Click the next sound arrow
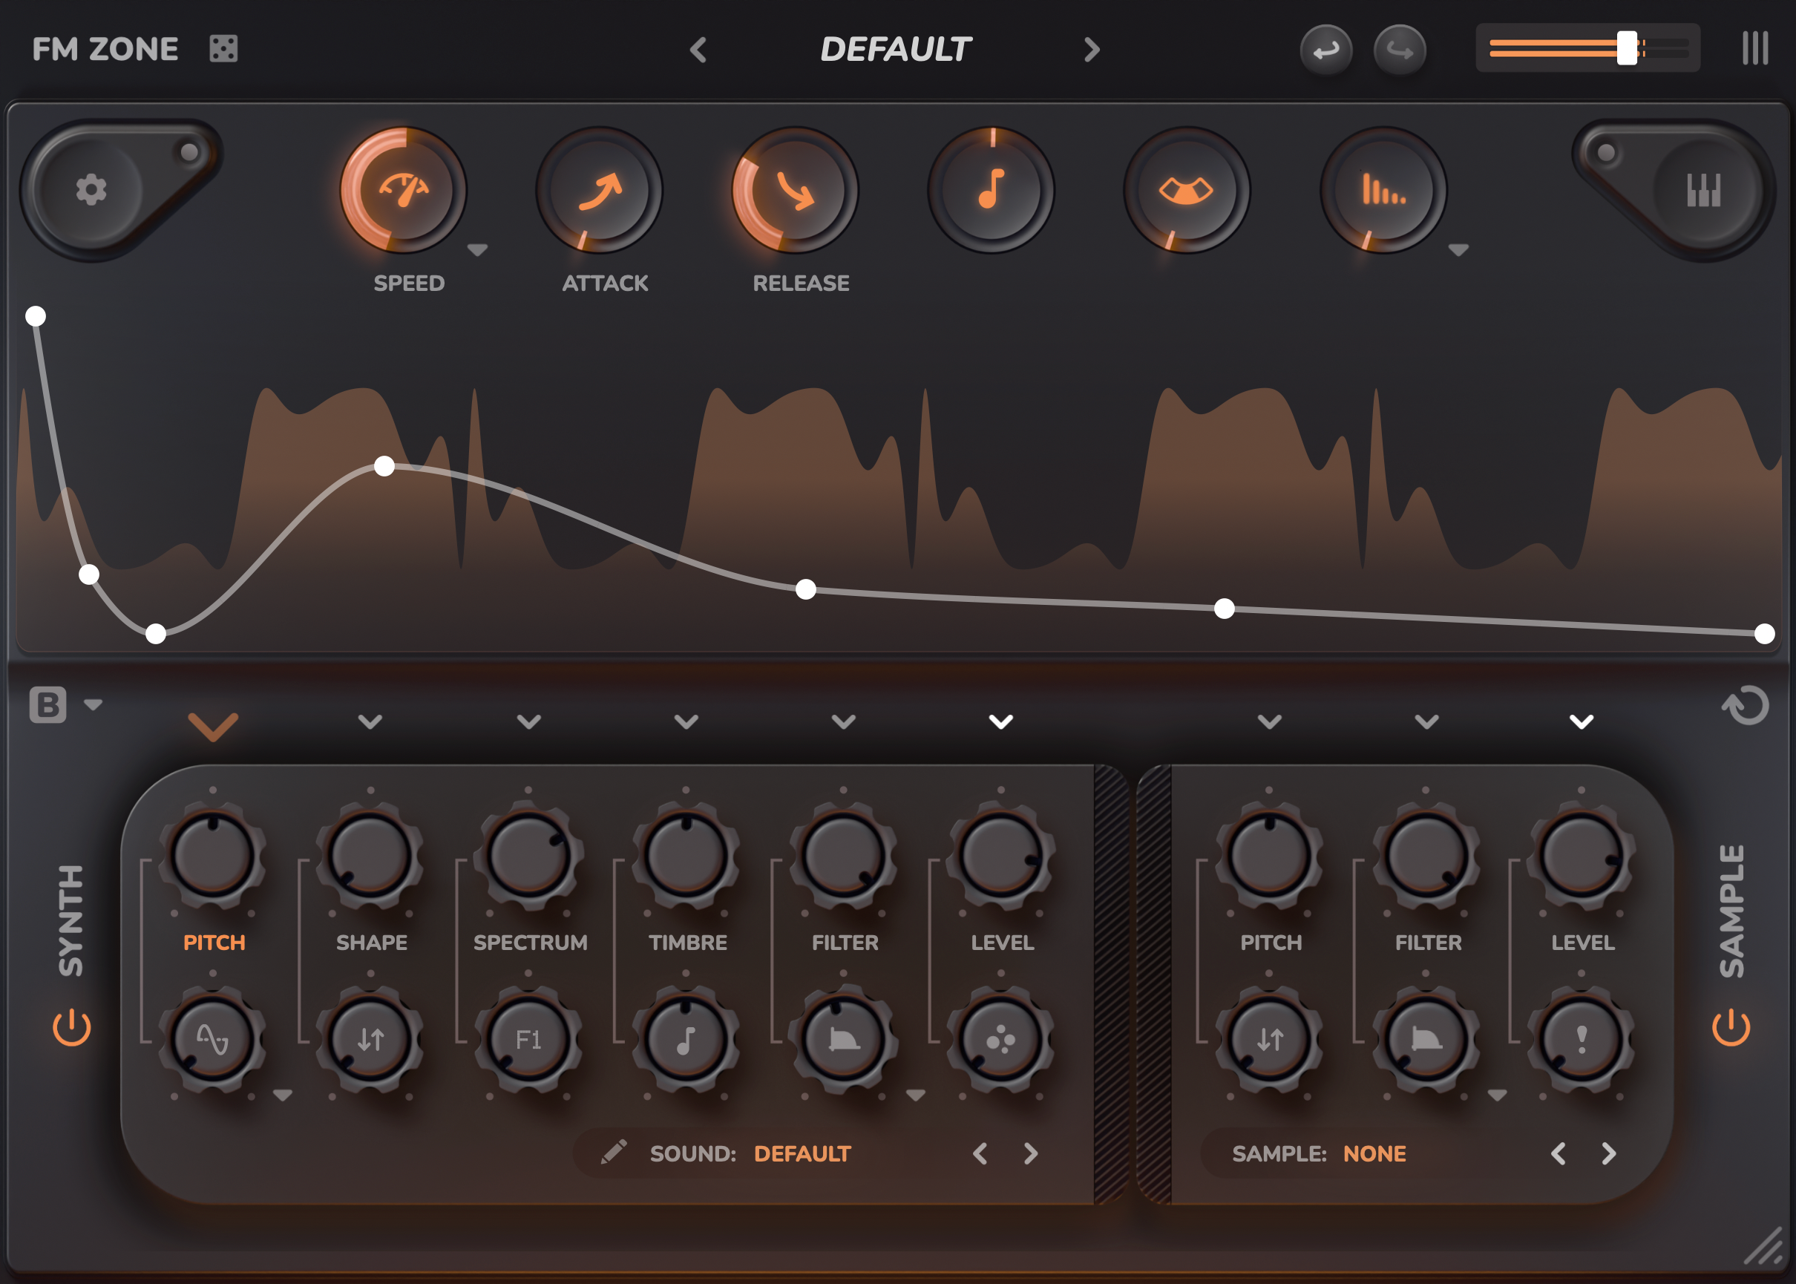This screenshot has height=1284, width=1796. 1031,1153
